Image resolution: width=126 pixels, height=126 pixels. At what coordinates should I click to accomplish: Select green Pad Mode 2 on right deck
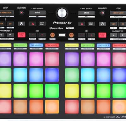(88, 45)
